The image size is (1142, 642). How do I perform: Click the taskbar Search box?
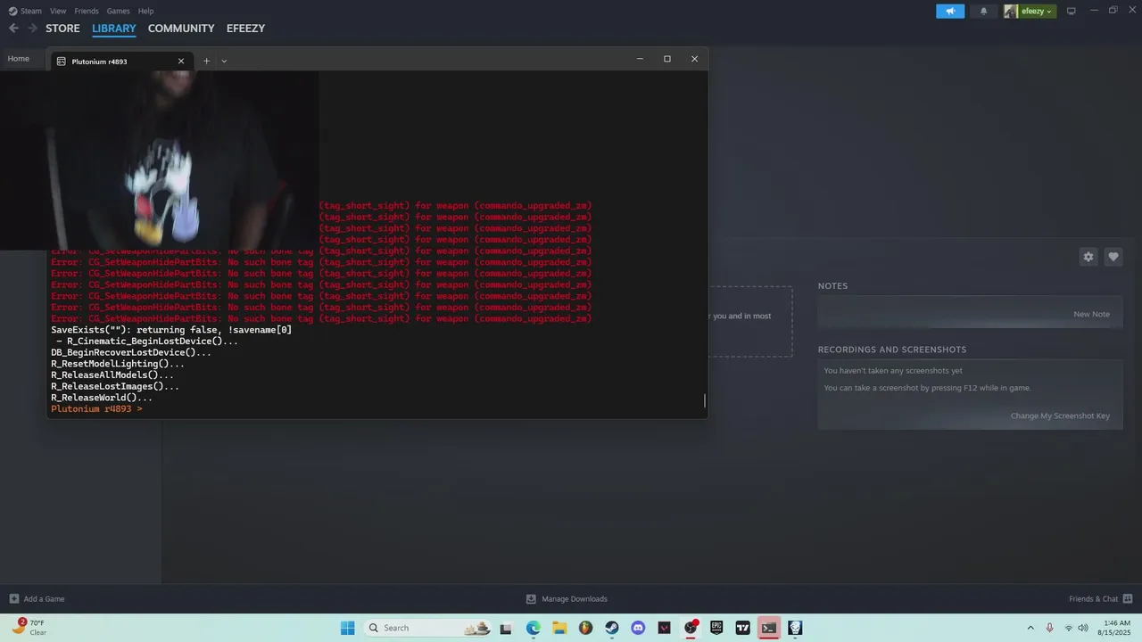point(429,628)
